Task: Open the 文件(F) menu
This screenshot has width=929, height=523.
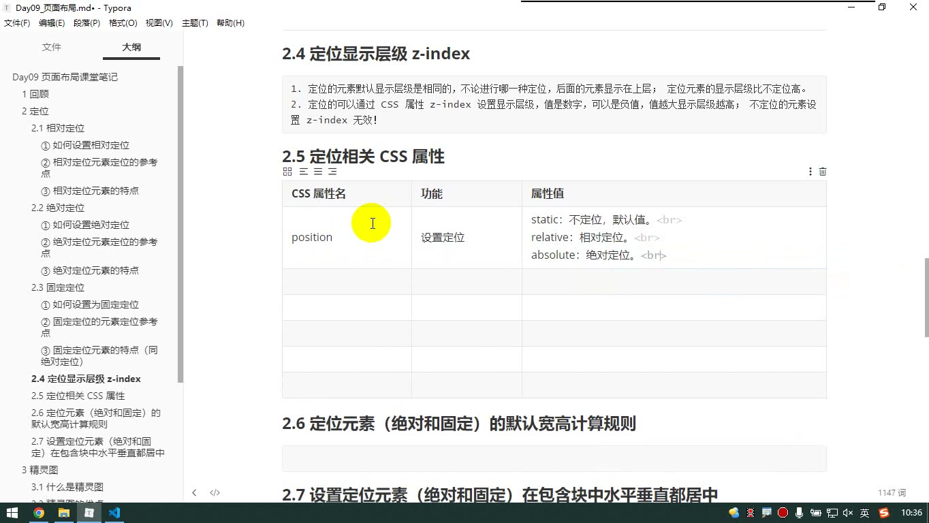Action: coord(17,23)
